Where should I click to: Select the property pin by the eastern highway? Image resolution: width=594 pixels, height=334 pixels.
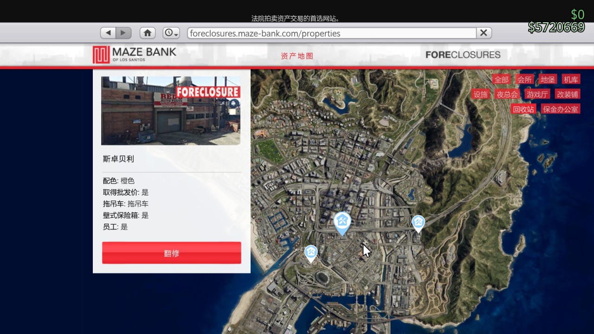point(418,224)
